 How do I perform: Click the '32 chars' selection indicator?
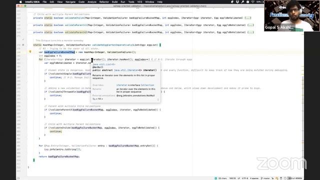[222, 178]
